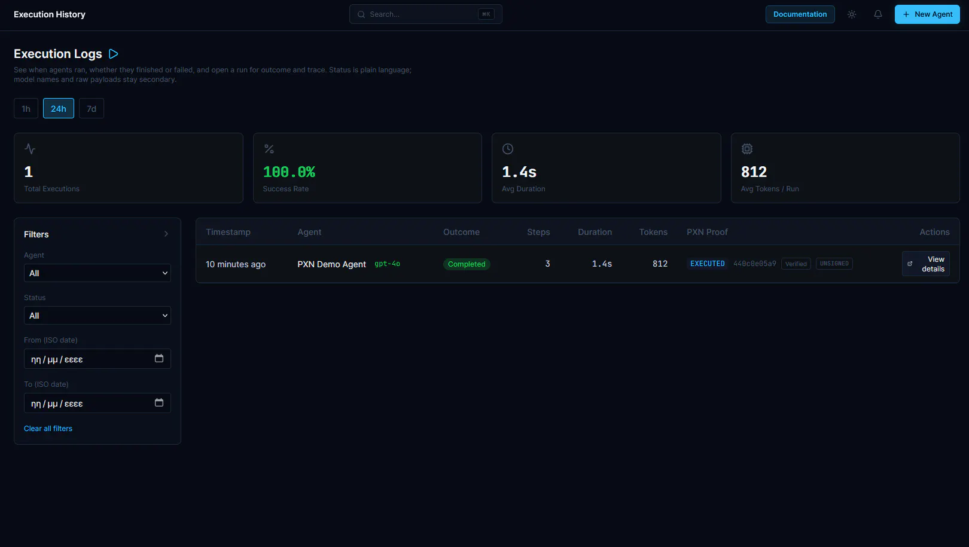The height and width of the screenshot is (547, 969).
Task: Select the 24h time range
Action: [59, 108]
